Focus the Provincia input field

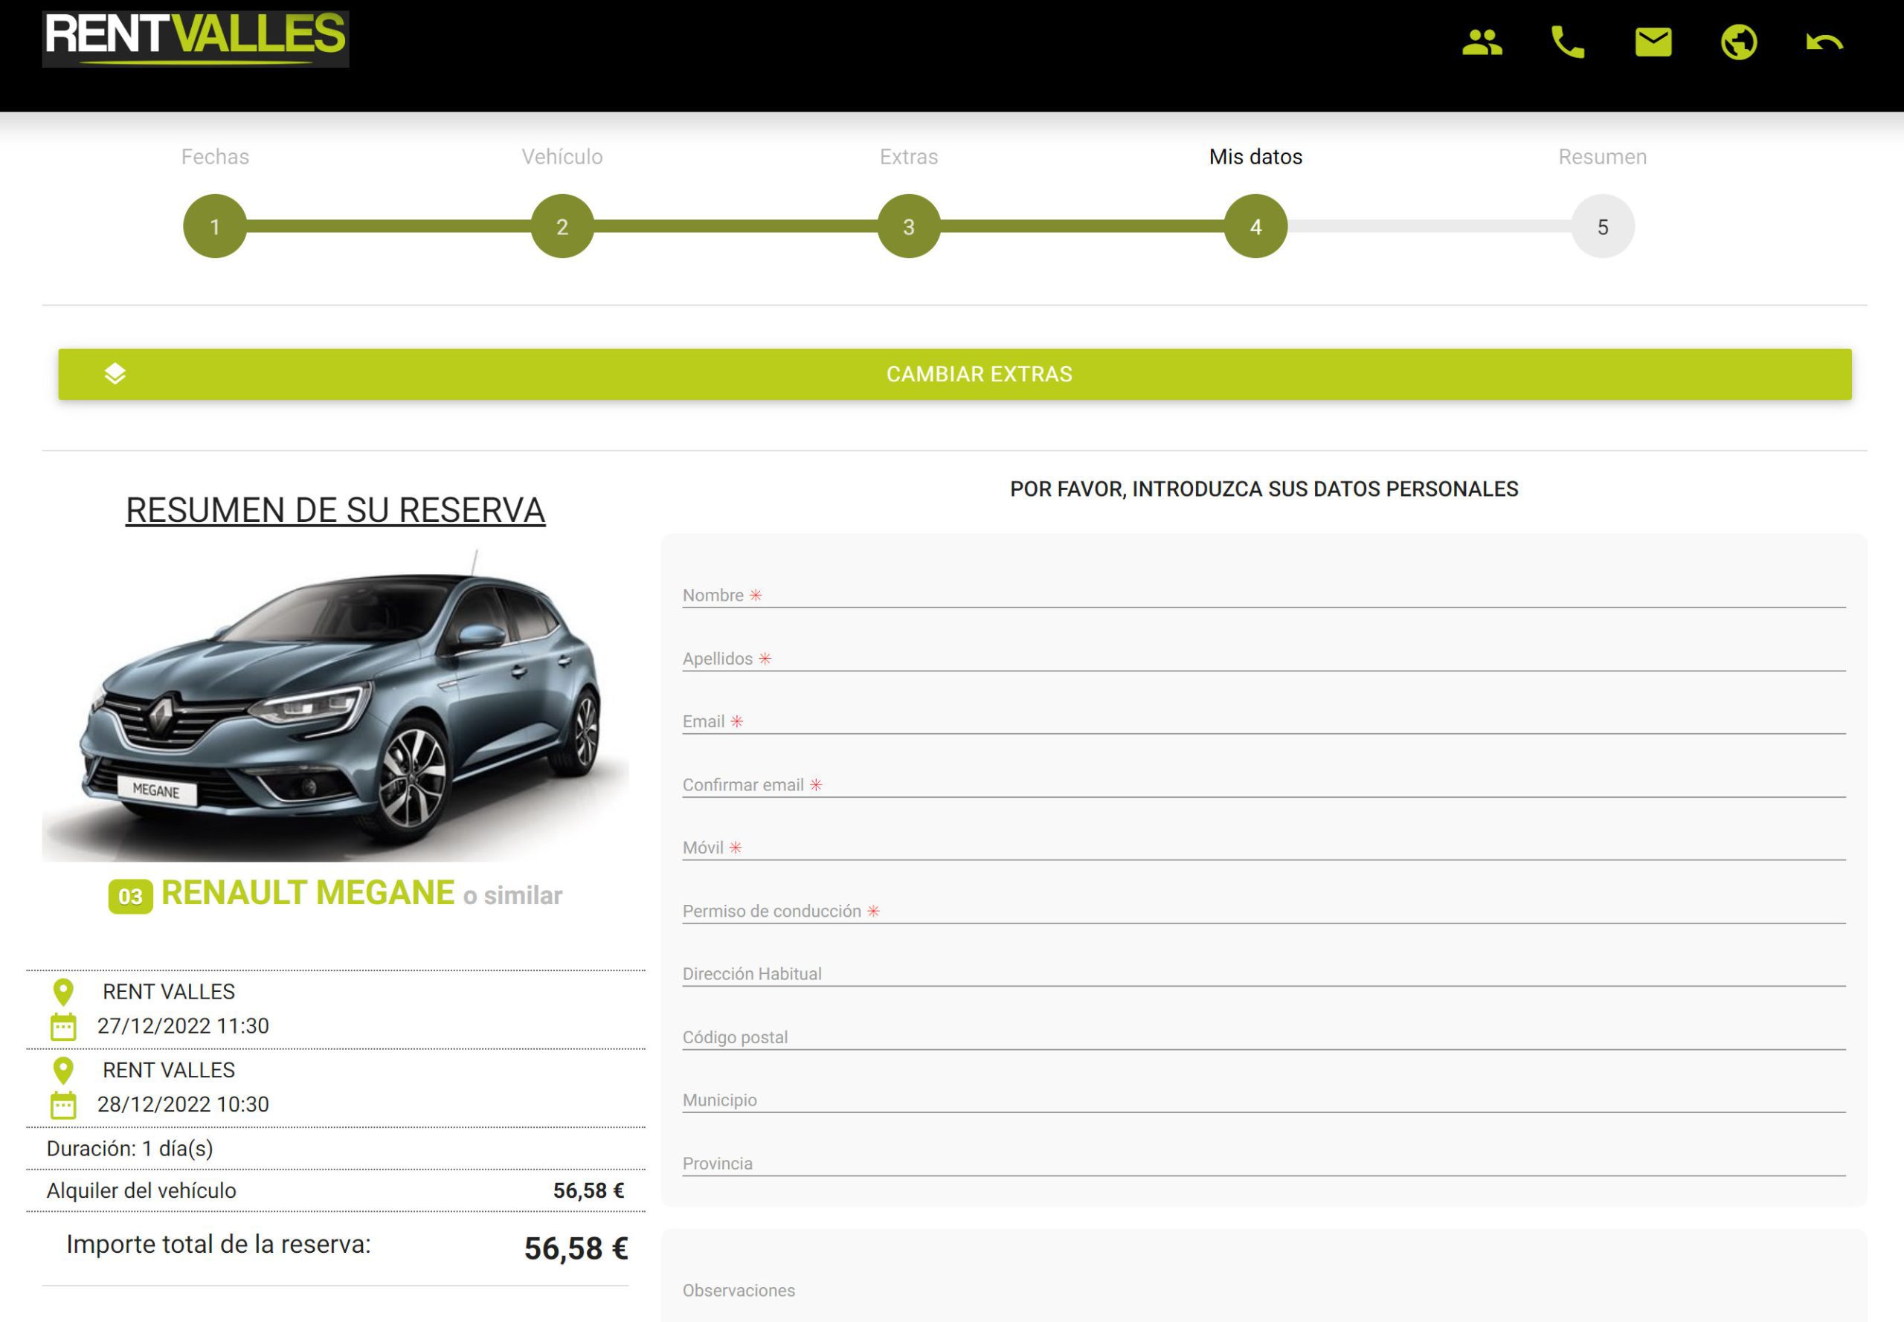click(x=1264, y=1163)
